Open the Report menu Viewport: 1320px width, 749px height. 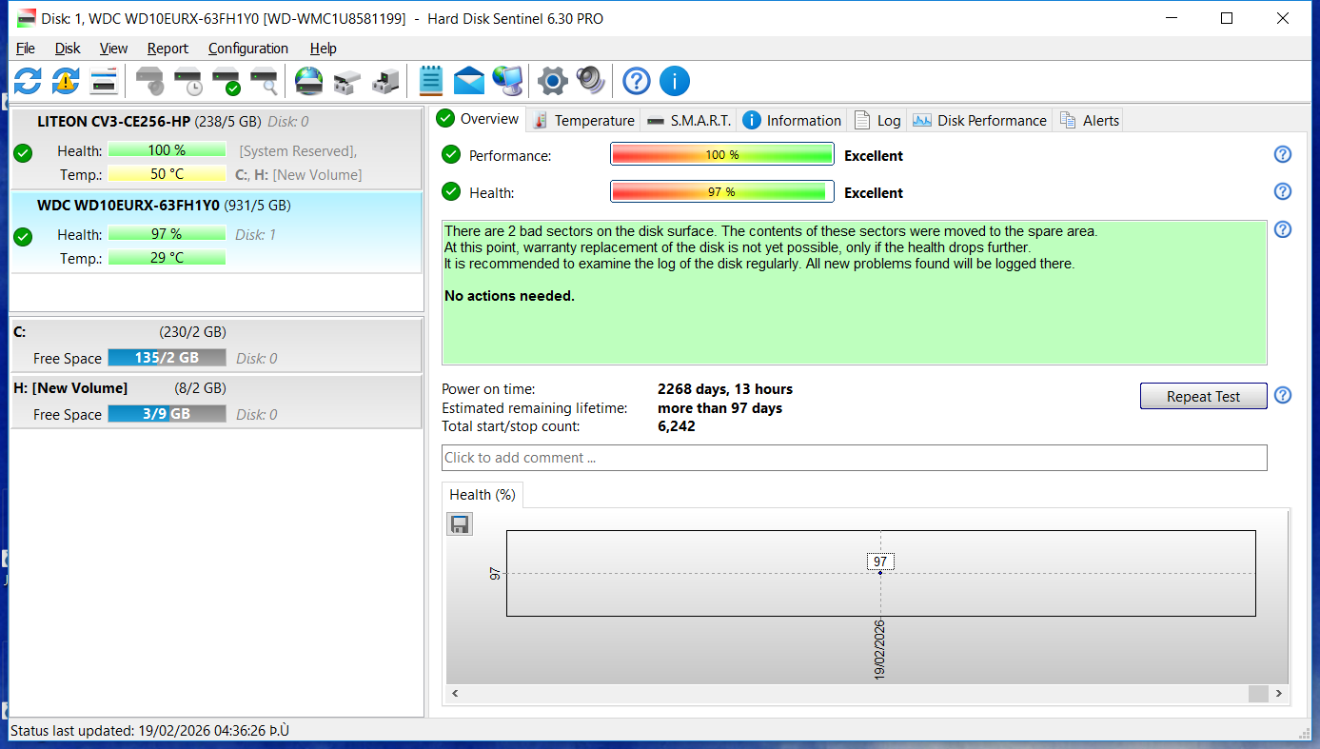pos(167,49)
